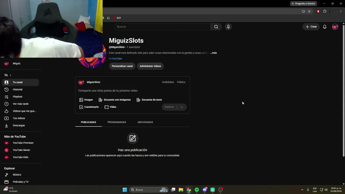Open the red shield extension icon

[318, 11]
